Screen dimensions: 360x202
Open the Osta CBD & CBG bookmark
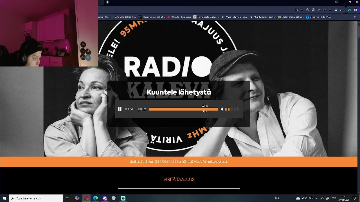click(x=123, y=17)
